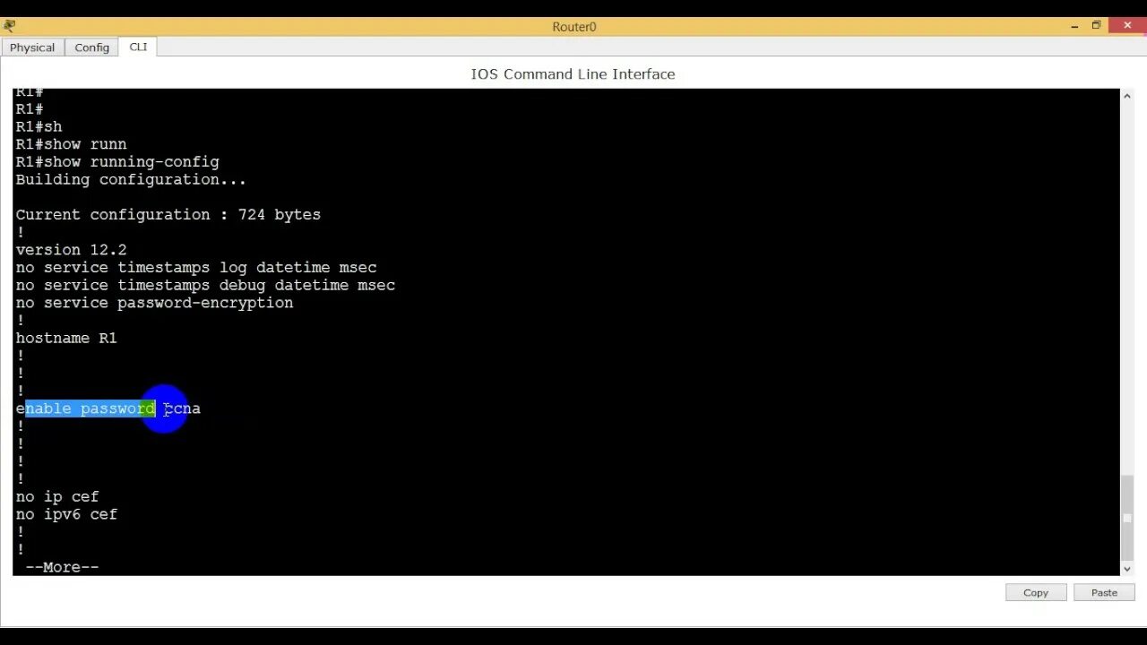The width and height of the screenshot is (1147, 645).
Task: Click the IOS Command Line Interface header
Action: click(573, 74)
